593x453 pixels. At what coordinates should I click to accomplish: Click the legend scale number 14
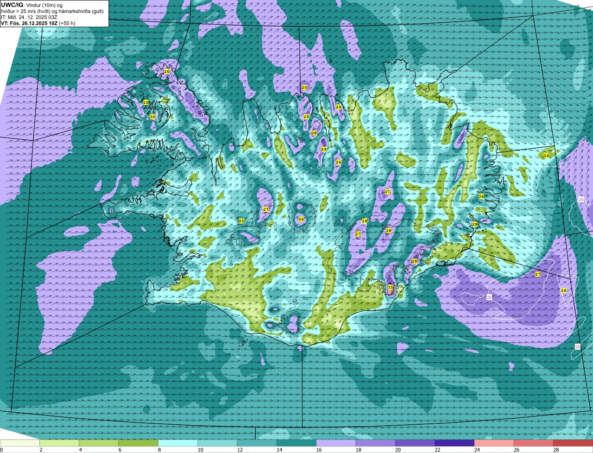279,450
